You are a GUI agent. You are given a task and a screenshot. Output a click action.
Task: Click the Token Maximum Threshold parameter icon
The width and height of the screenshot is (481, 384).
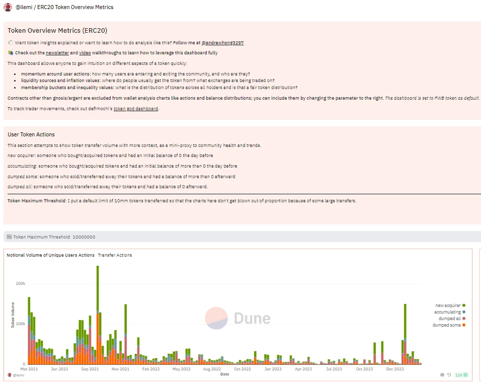(x=9, y=237)
